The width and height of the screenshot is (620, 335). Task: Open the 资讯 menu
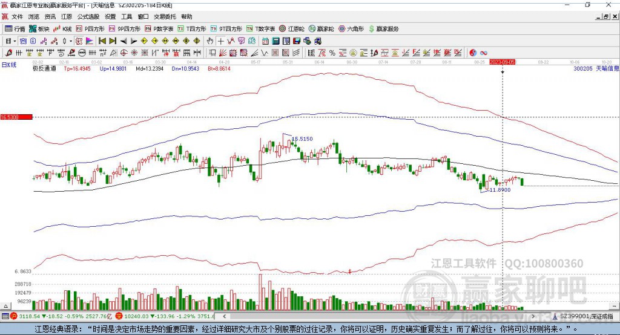coord(50,16)
